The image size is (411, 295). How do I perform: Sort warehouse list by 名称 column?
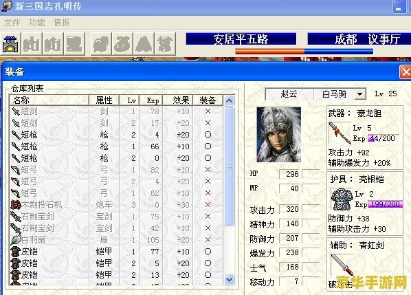point(49,100)
